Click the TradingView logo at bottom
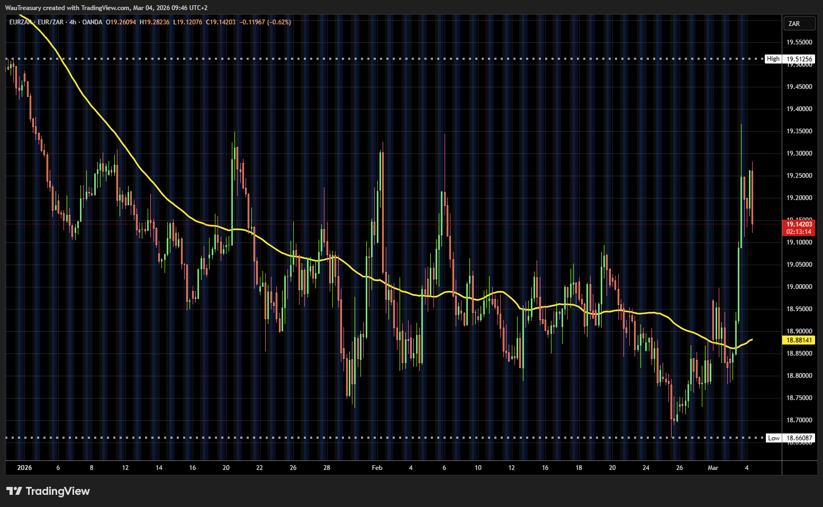The height and width of the screenshot is (507, 823). (48, 491)
